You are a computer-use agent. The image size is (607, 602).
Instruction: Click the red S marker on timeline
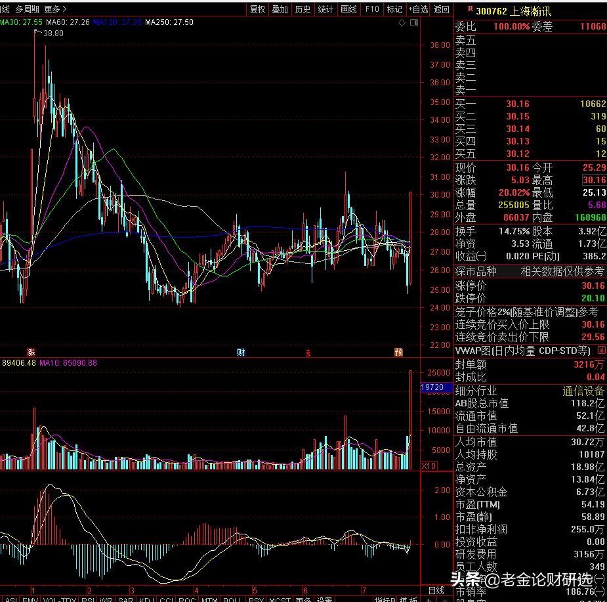[x=308, y=353]
